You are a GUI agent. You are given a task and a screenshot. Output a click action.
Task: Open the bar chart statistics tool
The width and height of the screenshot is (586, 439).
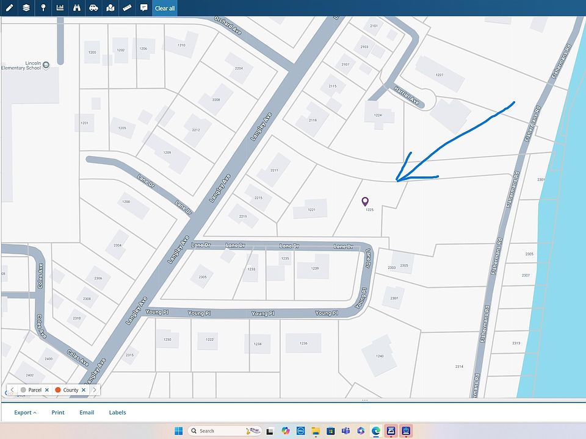click(x=60, y=8)
